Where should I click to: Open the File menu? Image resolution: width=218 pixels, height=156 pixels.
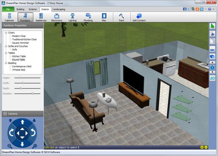point(8,9)
